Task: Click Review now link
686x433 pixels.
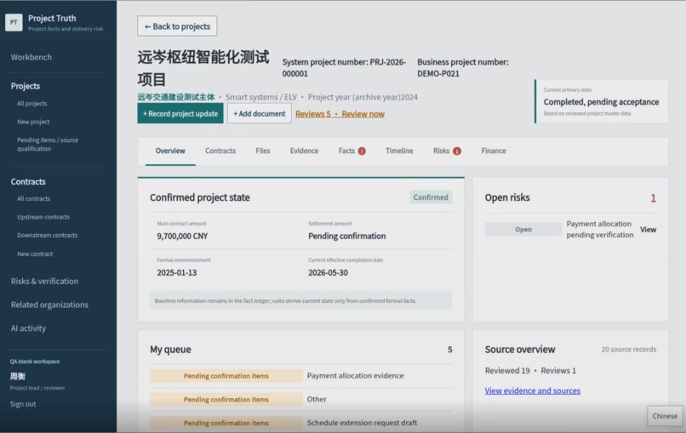Action: [363, 114]
